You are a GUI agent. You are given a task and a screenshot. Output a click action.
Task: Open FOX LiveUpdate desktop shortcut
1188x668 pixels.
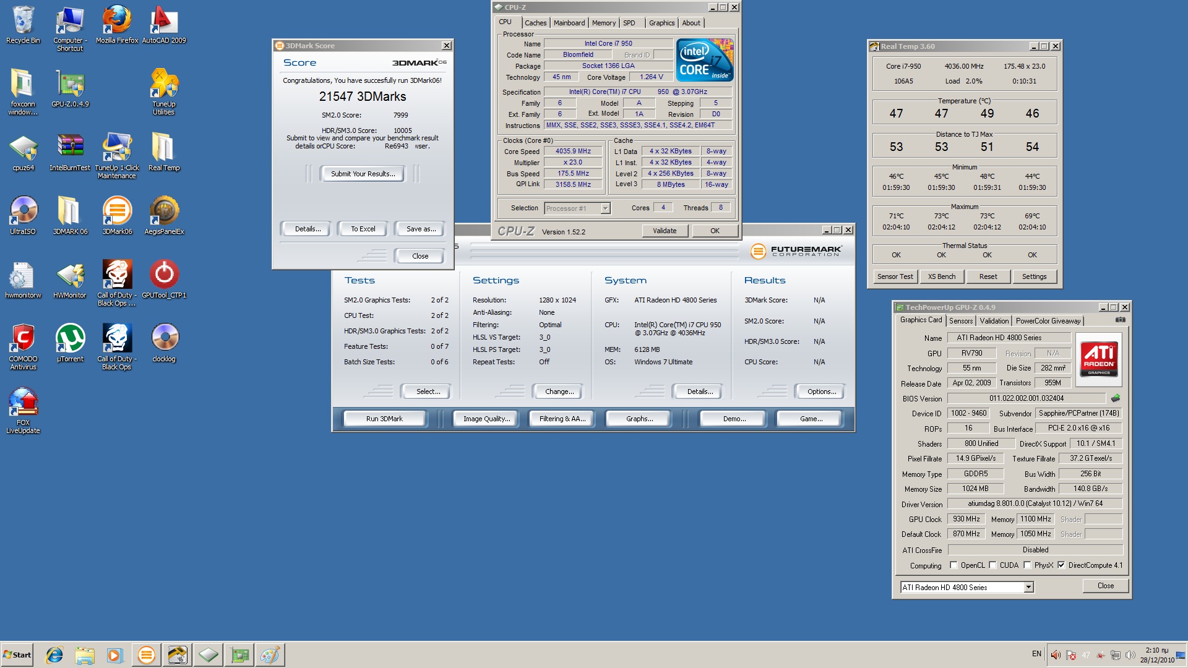(x=23, y=410)
